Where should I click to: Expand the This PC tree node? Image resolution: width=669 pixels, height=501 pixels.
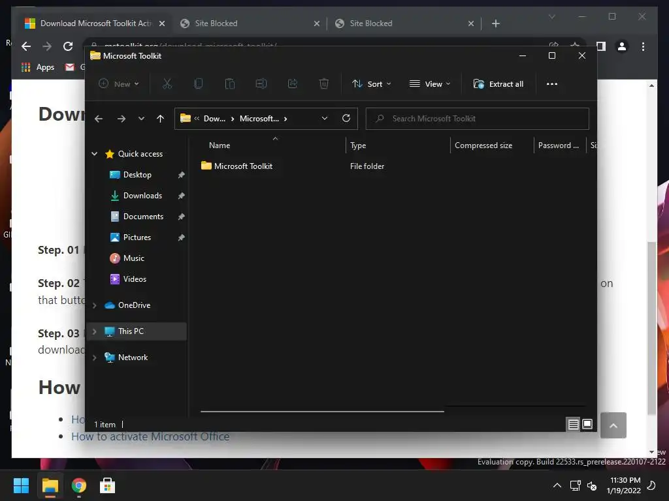94,331
